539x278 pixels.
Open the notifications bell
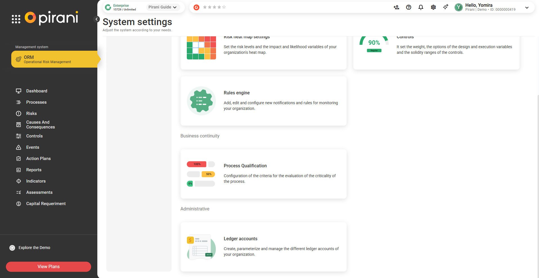pyautogui.click(x=421, y=7)
